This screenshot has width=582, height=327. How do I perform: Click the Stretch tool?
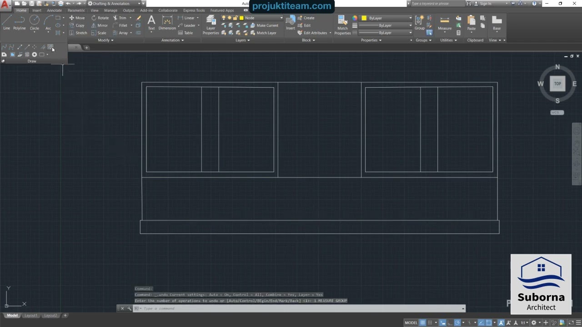(78, 33)
